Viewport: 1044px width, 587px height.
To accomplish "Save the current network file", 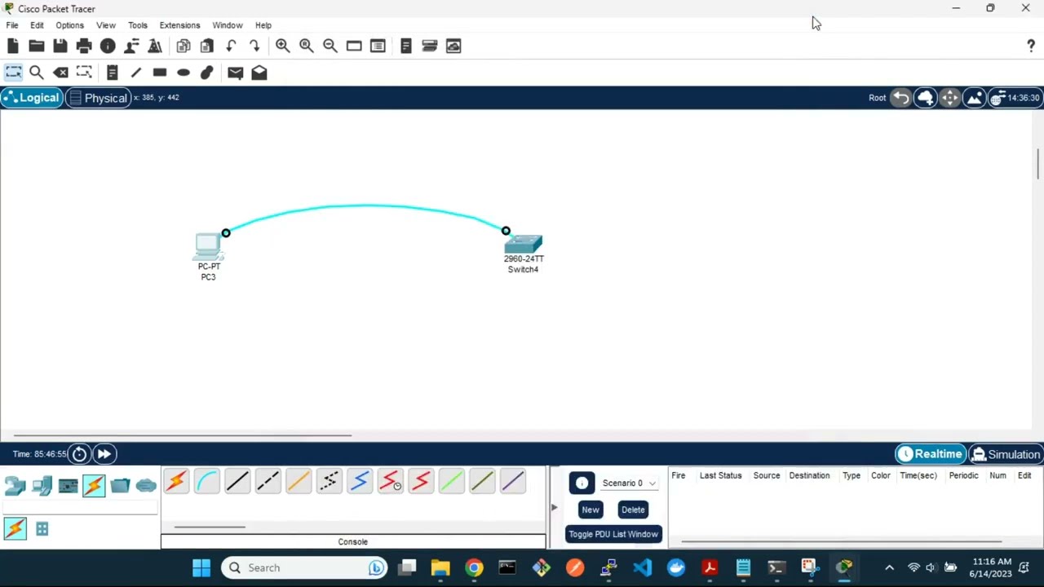I will pyautogui.click(x=60, y=46).
